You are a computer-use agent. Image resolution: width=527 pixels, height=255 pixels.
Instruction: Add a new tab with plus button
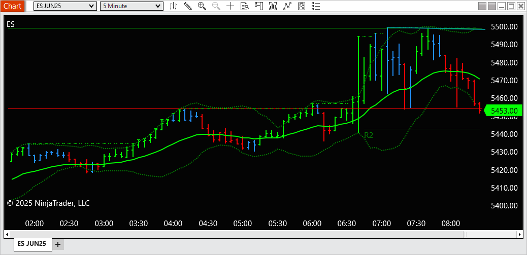click(58, 244)
